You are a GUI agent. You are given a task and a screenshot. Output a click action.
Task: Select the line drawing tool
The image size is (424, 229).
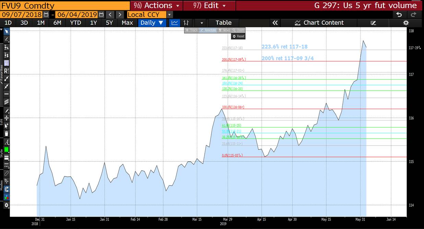(7, 39)
